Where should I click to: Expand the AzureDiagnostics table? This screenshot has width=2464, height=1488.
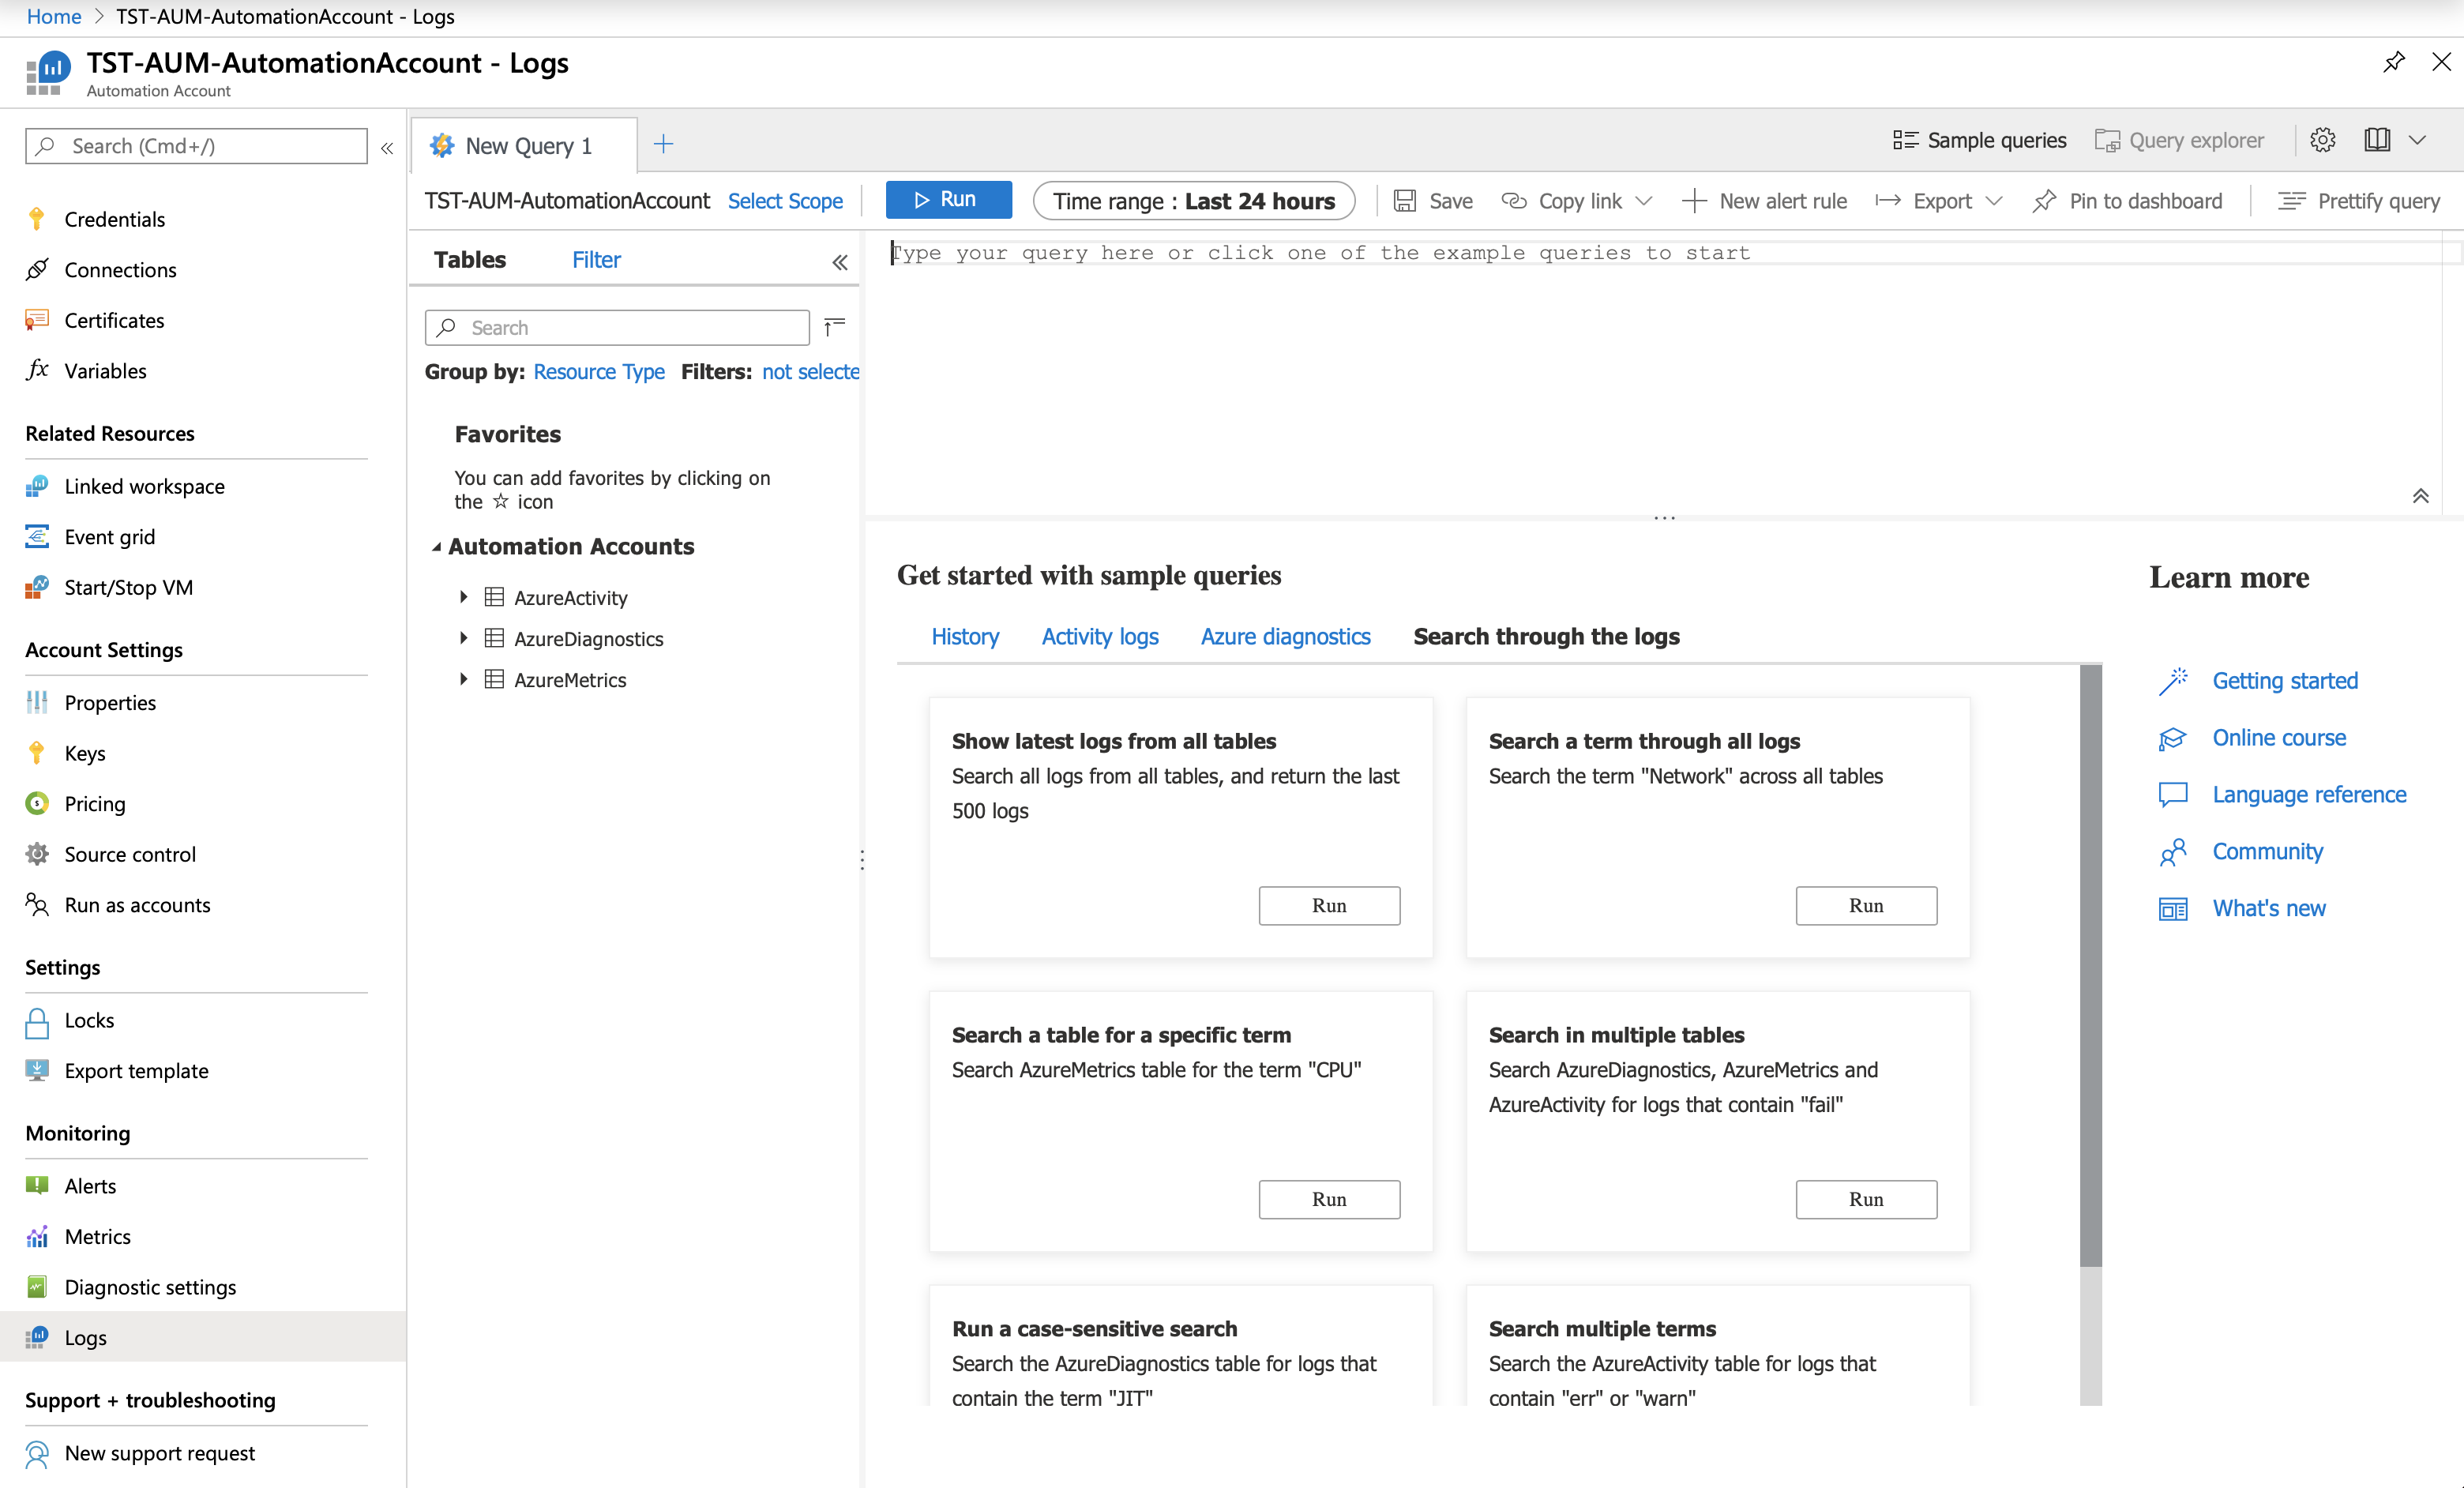[463, 638]
